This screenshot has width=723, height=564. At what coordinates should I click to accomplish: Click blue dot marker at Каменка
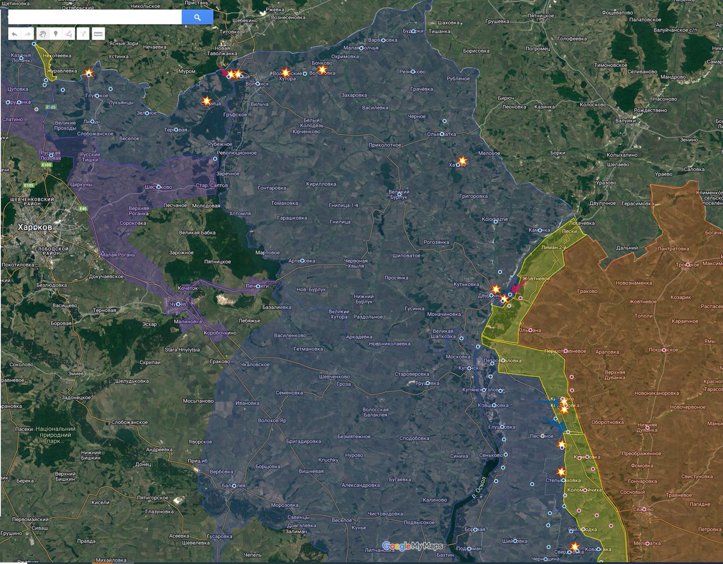tap(540, 231)
